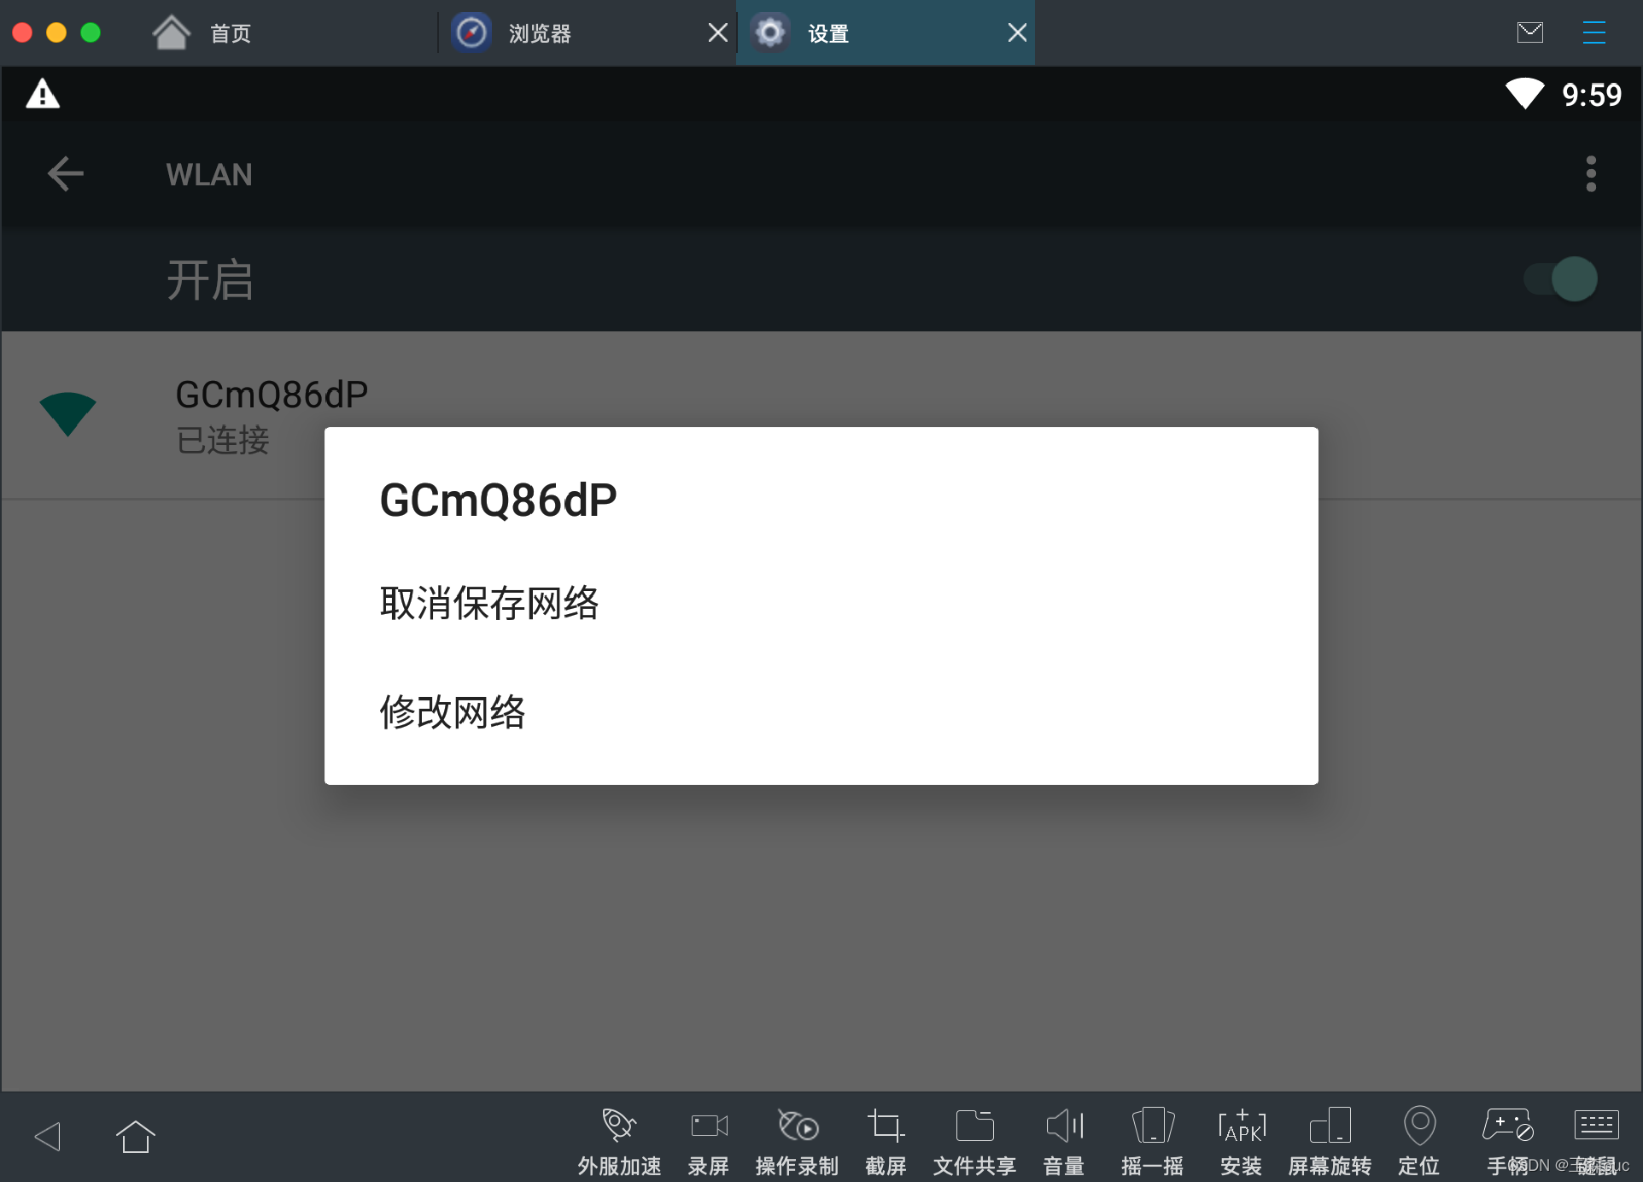Screen dimensions: 1643x1182
Task: Open the 音量 volume control
Action: point(1064,1127)
